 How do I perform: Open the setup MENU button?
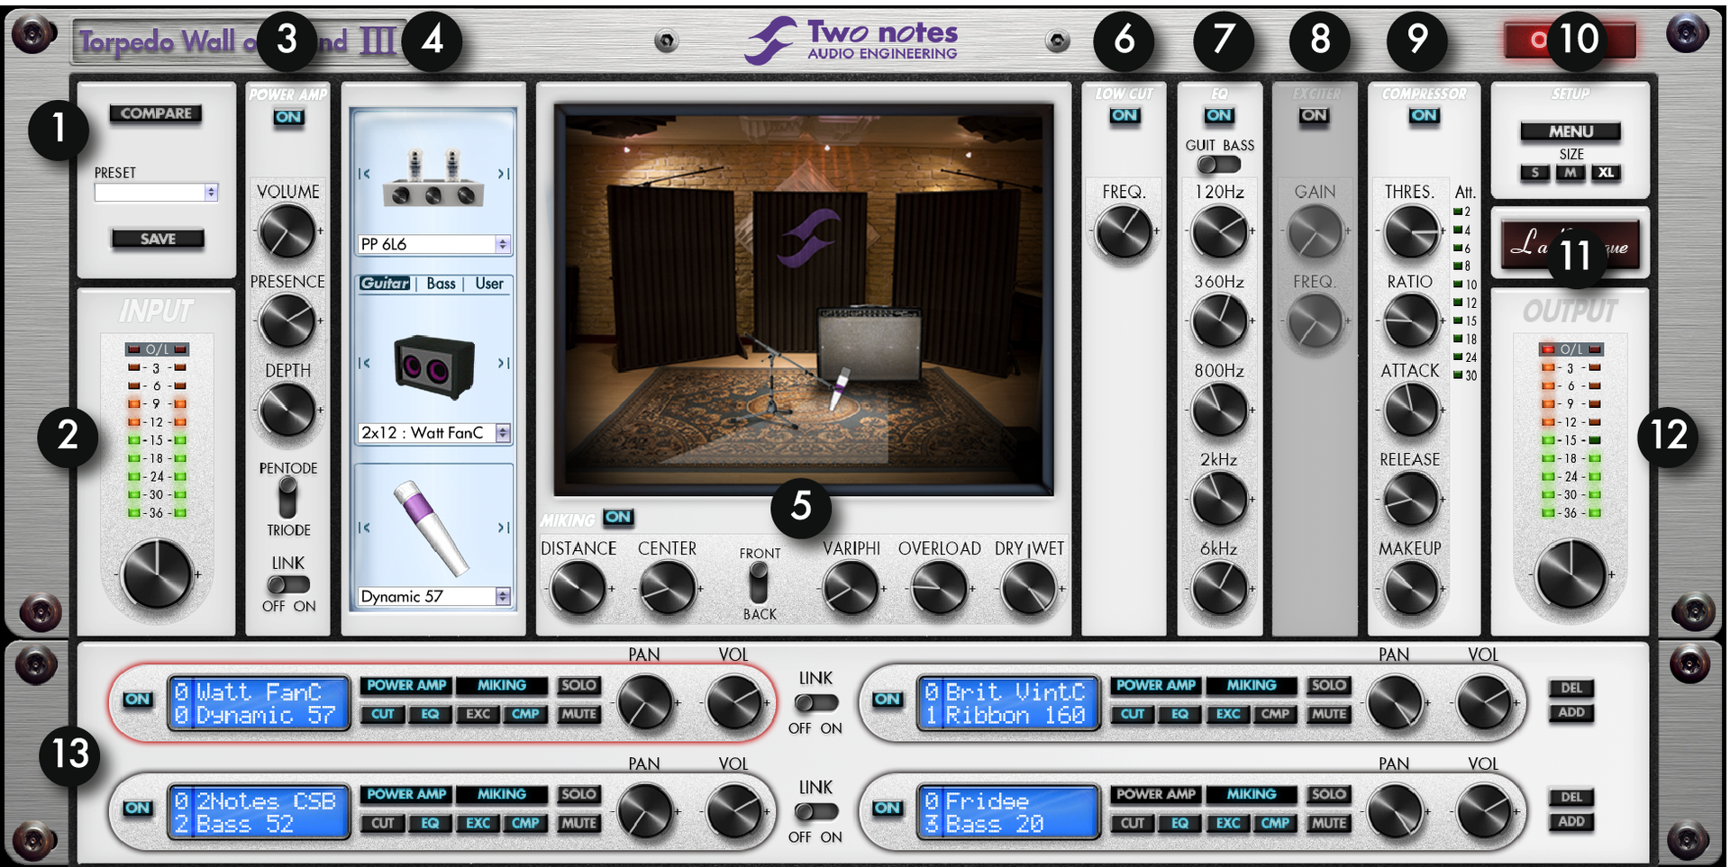[1571, 131]
